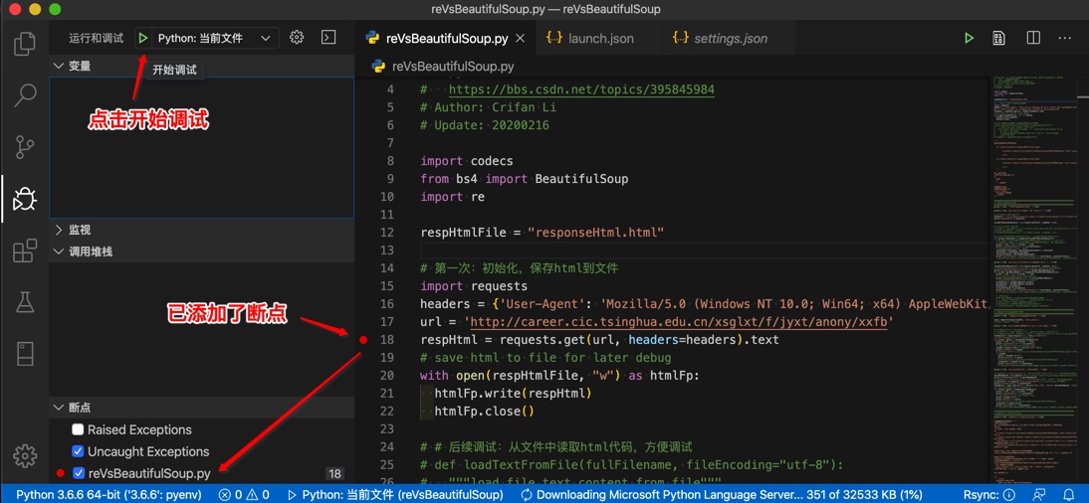Open the last activity bar panel icon above gear
The image size is (1089, 503).
pyautogui.click(x=25, y=353)
